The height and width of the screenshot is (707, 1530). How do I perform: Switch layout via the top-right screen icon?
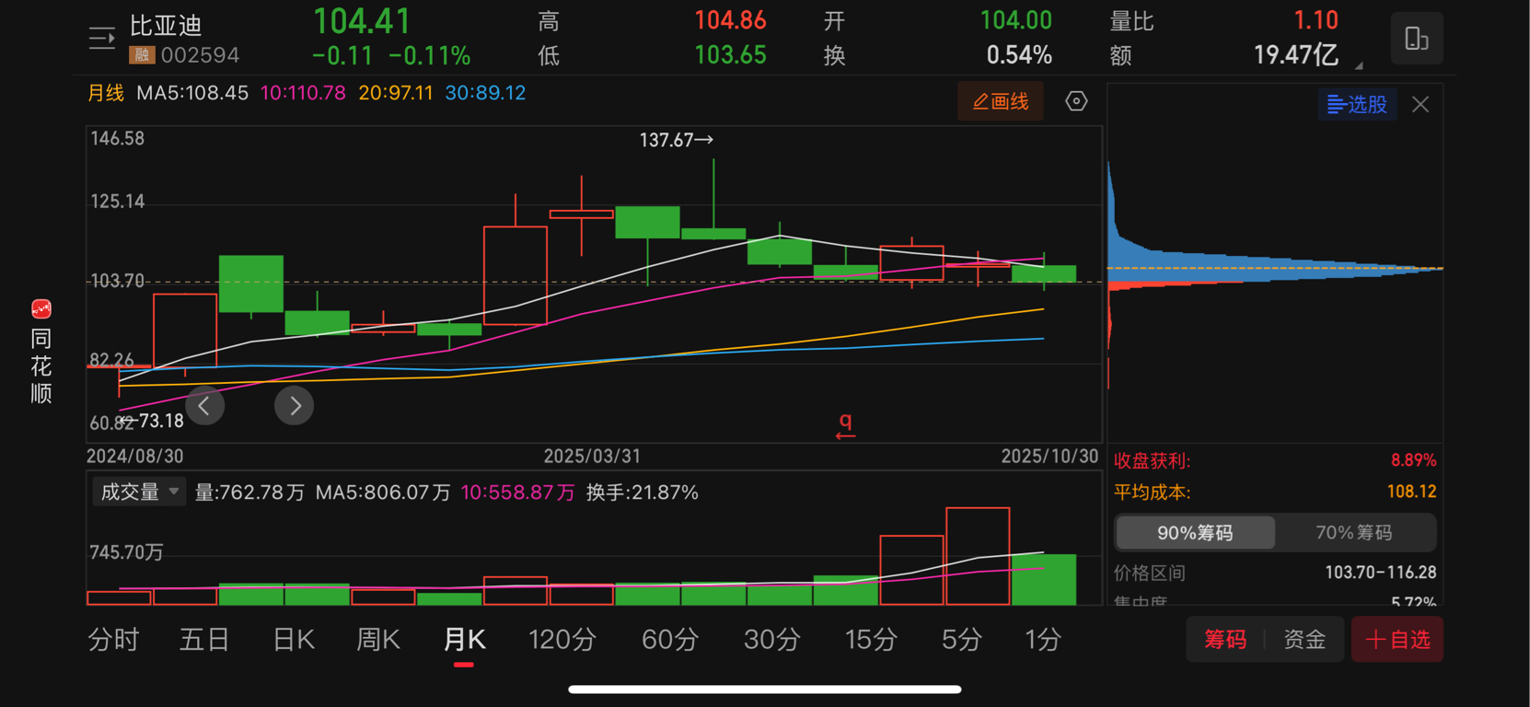pos(1416,39)
